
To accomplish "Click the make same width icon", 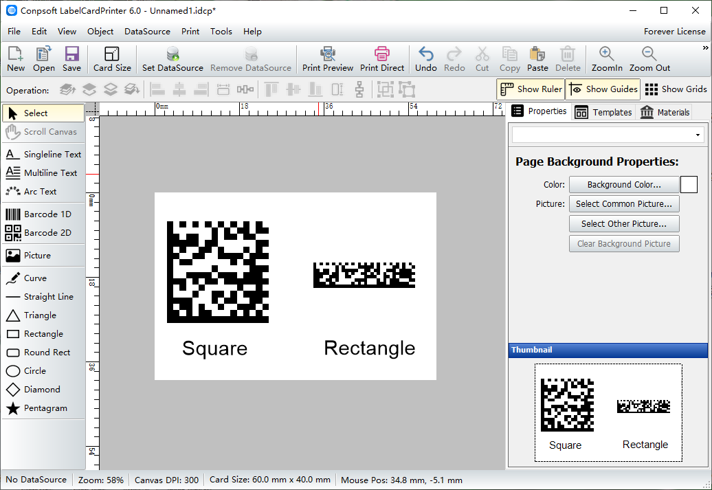I will (x=223, y=89).
